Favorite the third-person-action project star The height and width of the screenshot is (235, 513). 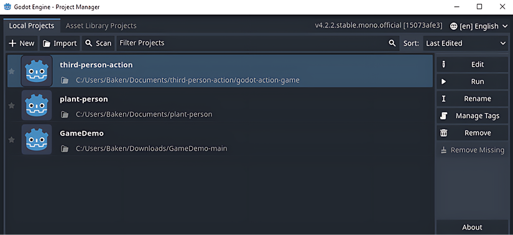click(11, 71)
